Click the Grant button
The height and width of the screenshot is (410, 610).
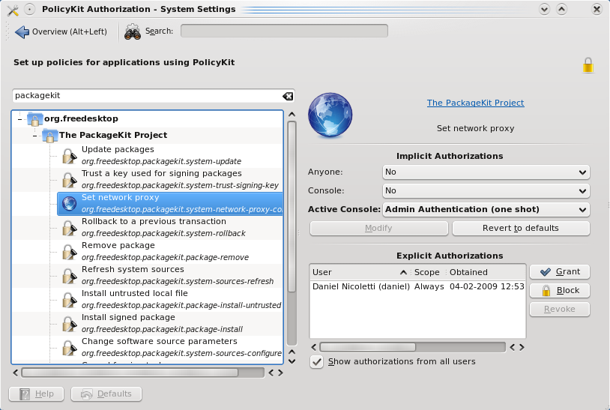tap(559, 271)
